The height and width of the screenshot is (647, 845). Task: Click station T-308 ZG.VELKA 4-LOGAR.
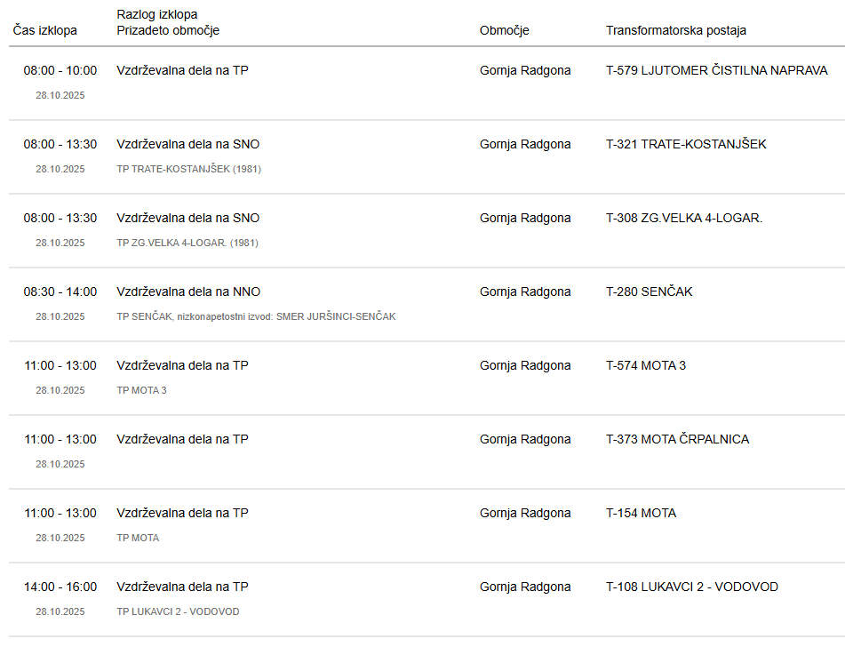pos(684,218)
